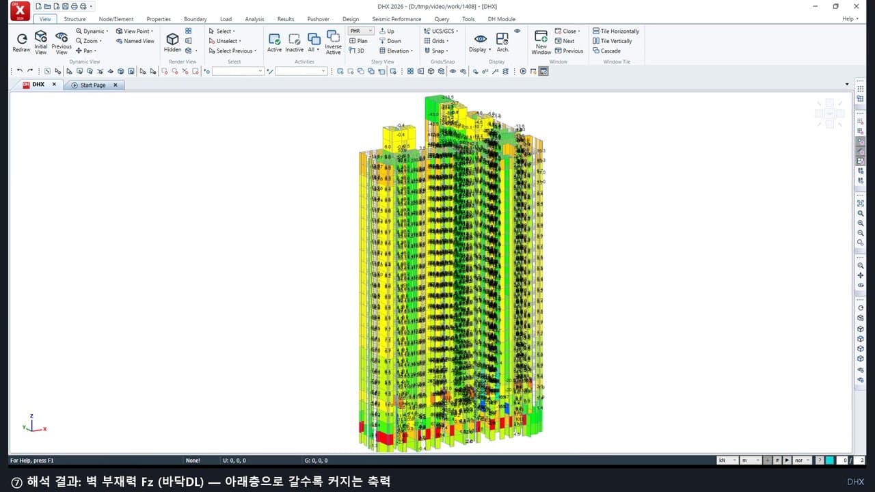The width and height of the screenshot is (875, 492).
Task: Open the kN force unit dropdown
Action: point(727,461)
